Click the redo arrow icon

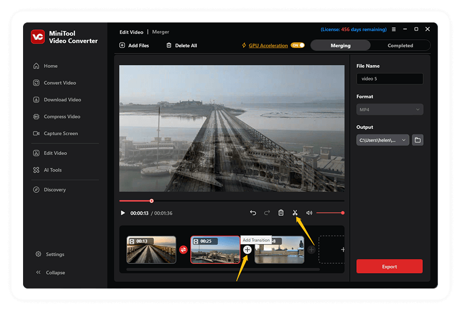pos(267,213)
